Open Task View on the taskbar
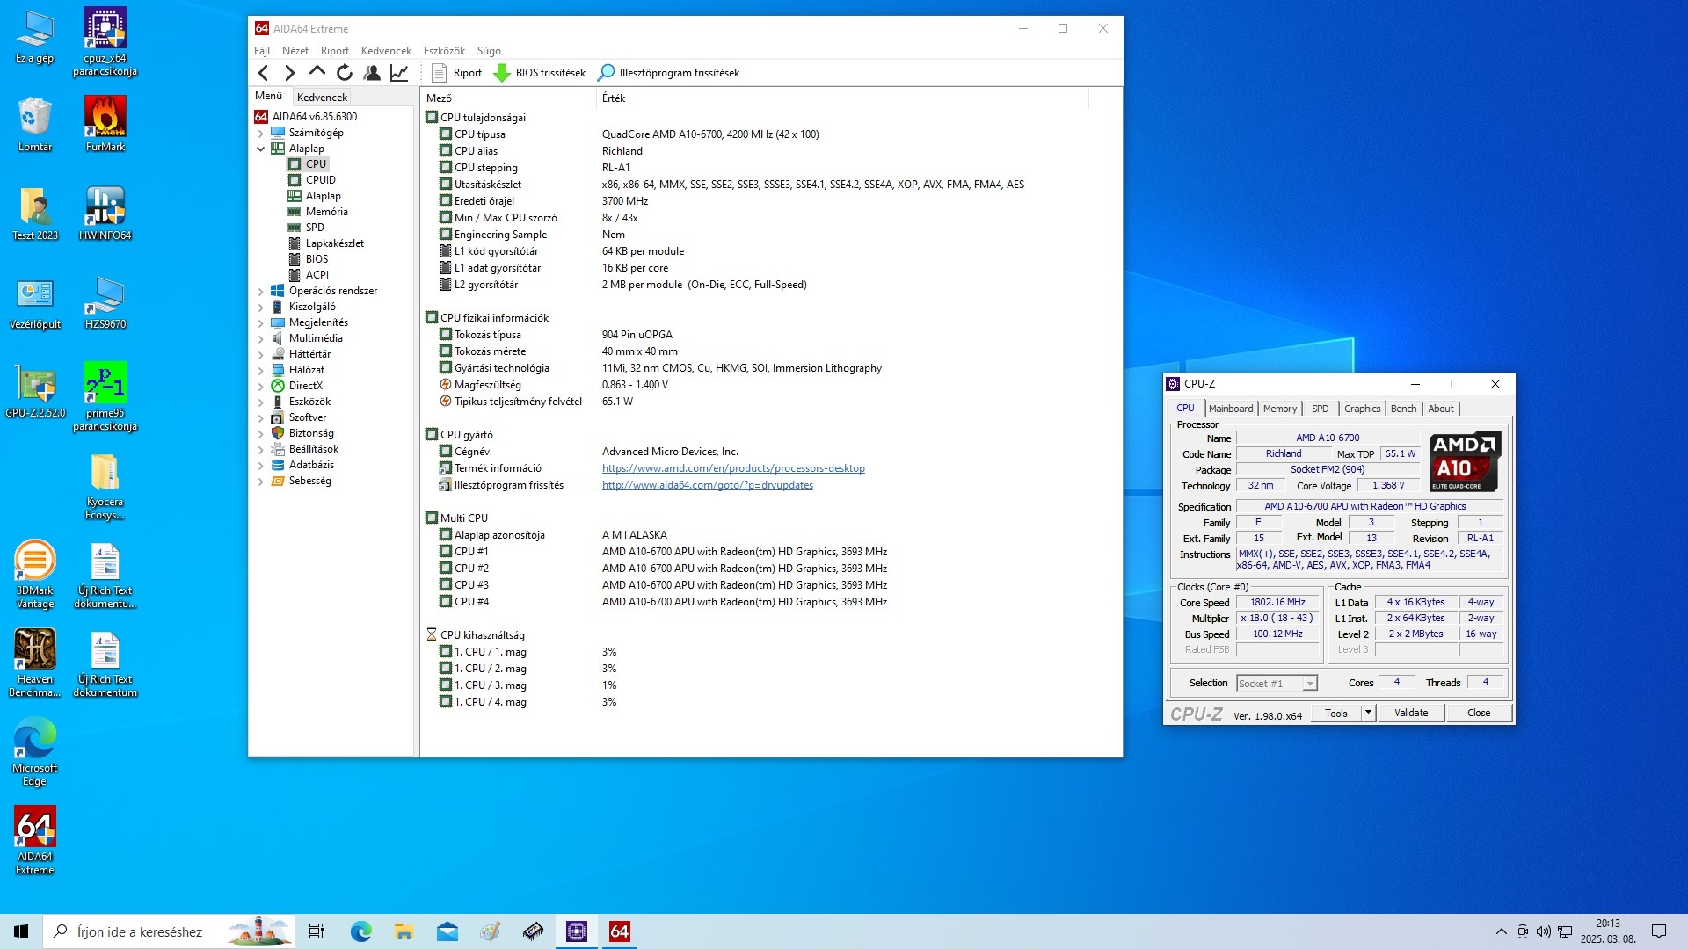 pyautogui.click(x=316, y=931)
